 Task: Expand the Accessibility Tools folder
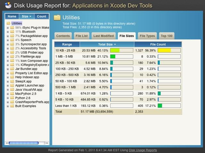pos(8,48)
